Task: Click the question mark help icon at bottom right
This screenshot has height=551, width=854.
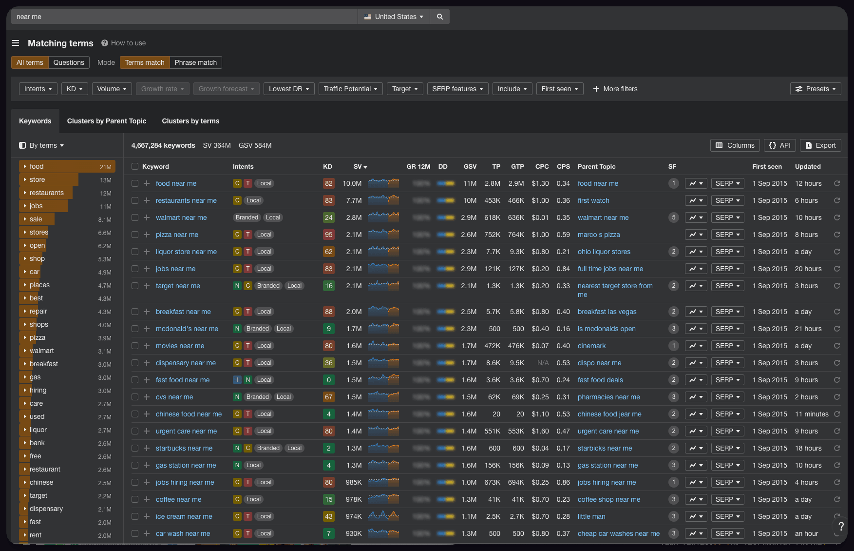Action: 841,527
